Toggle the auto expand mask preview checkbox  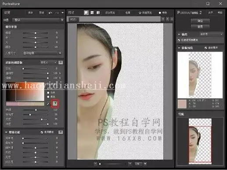coord(205,48)
